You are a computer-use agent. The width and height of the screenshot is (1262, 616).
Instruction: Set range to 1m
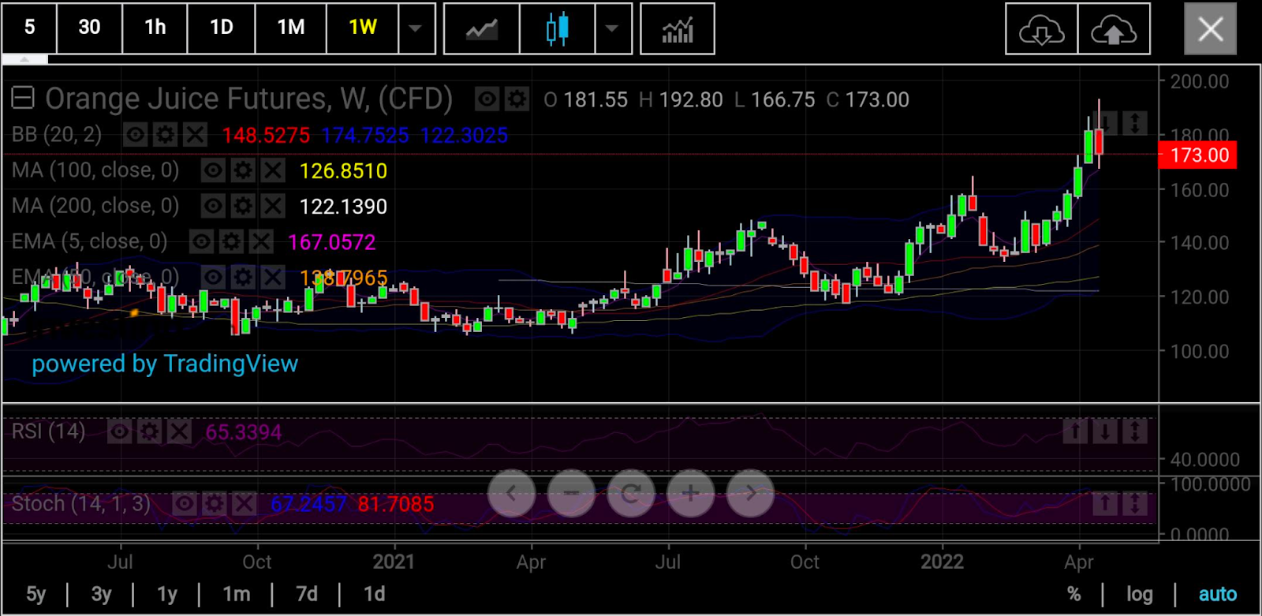pos(236,594)
